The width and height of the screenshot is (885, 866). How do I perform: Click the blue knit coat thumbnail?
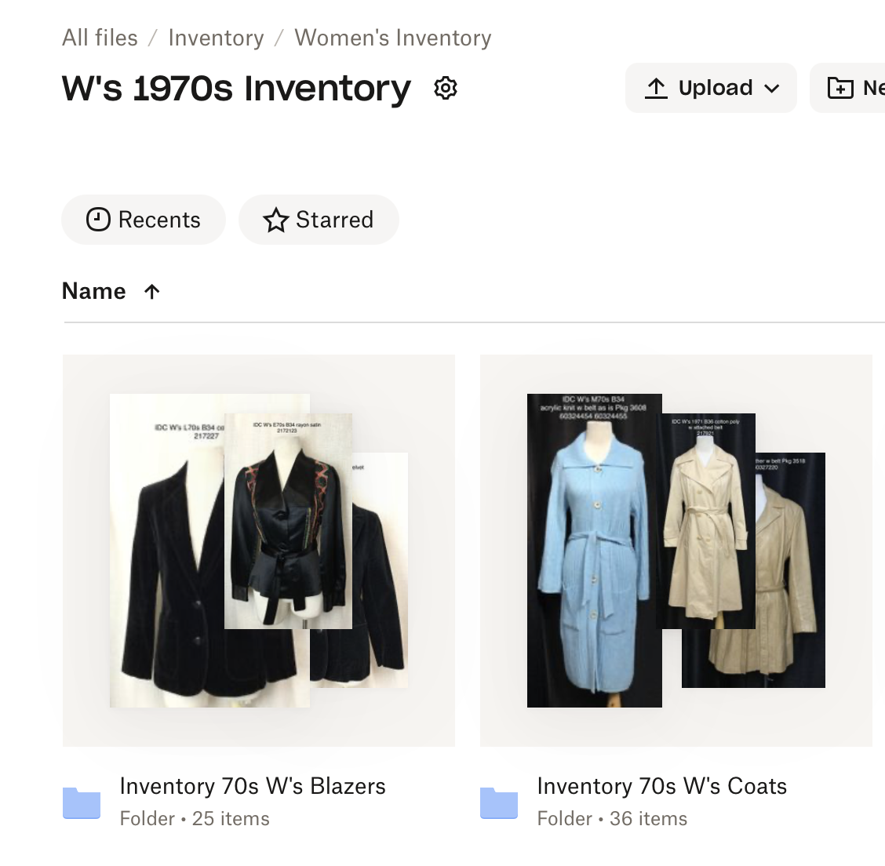[594, 565]
